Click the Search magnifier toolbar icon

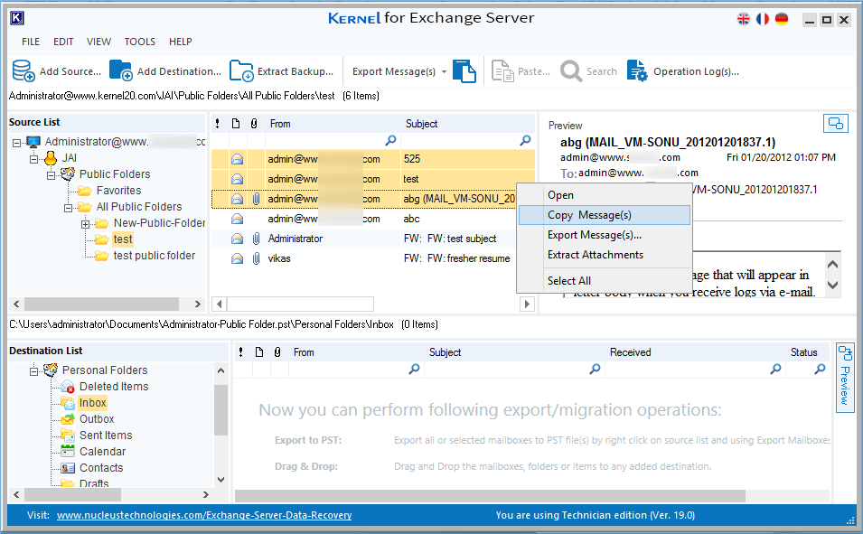pos(571,71)
